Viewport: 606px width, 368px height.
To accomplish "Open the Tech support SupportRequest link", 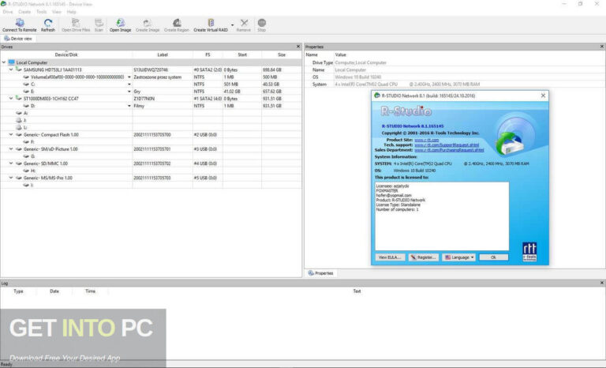I will (447, 145).
